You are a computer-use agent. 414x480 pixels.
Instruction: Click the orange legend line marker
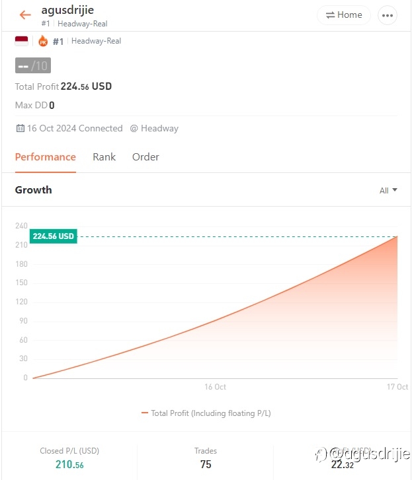click(x=144, y=413)
